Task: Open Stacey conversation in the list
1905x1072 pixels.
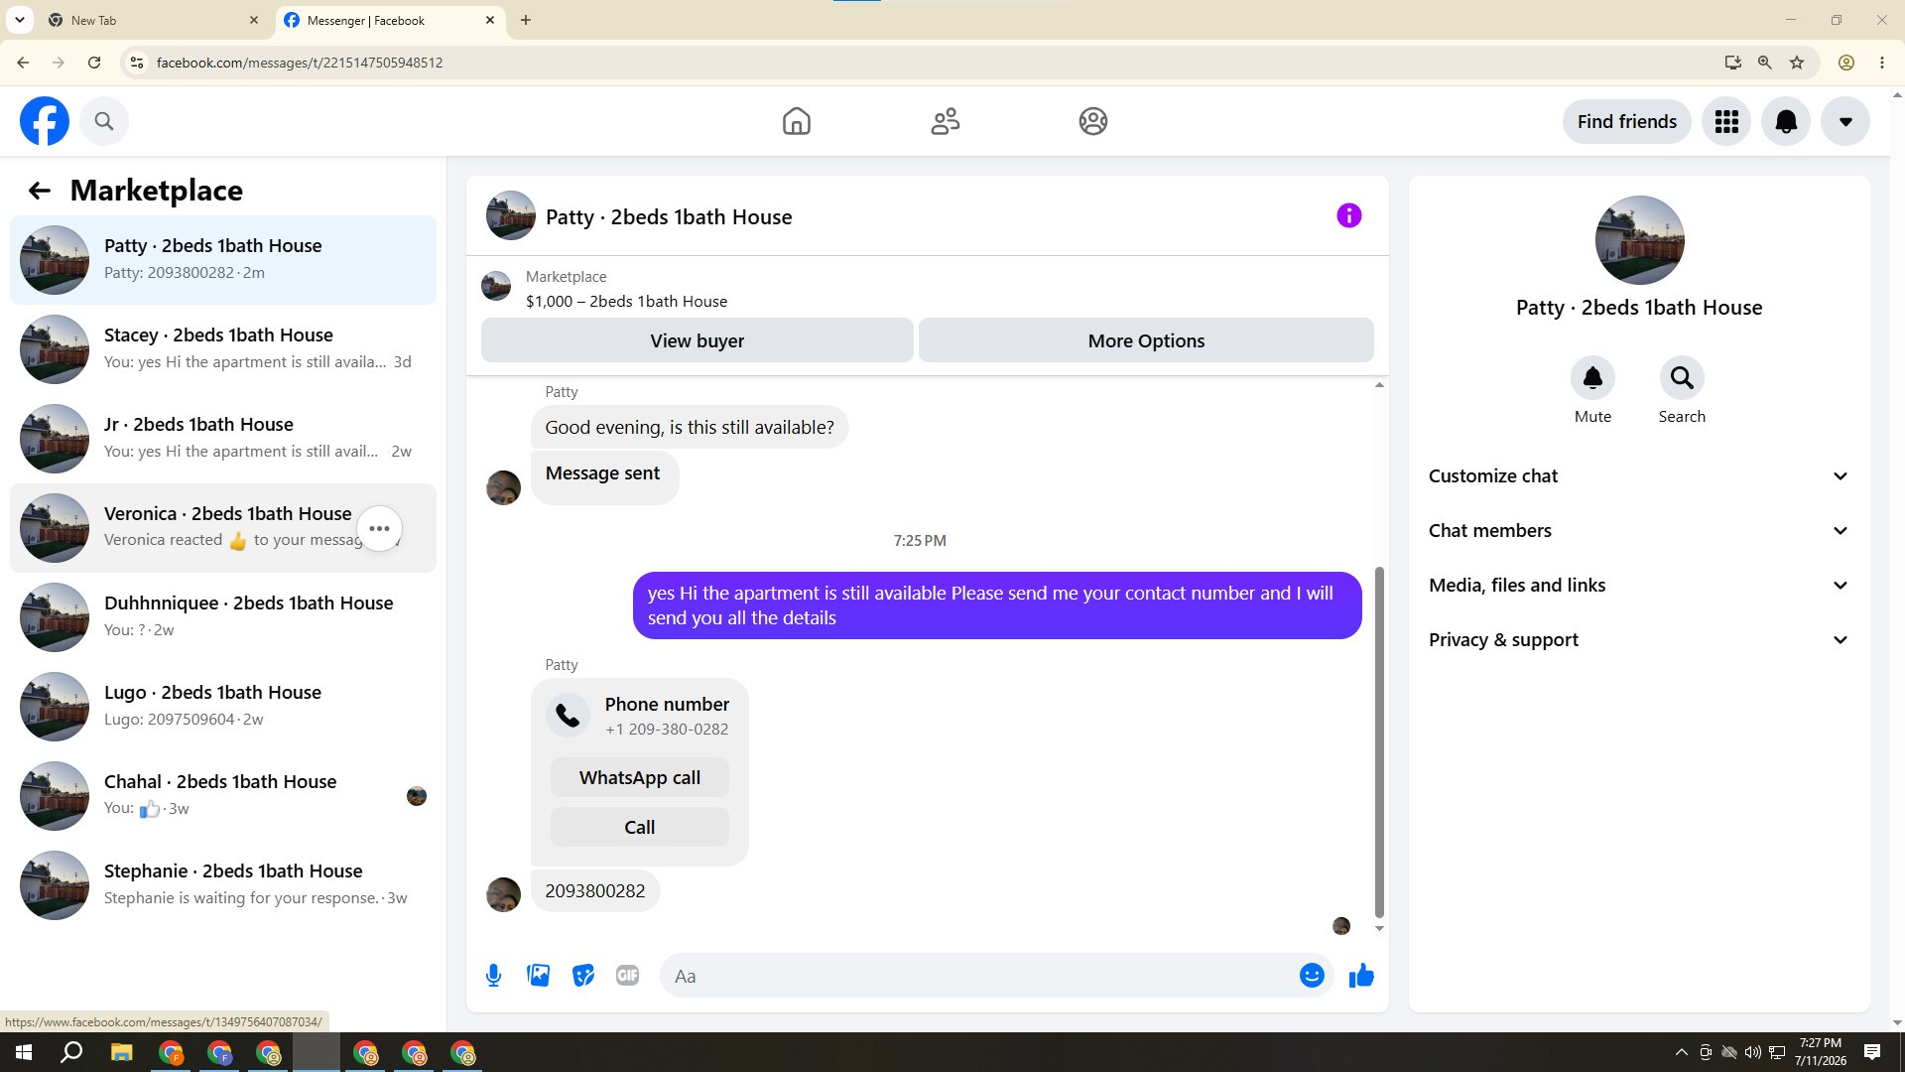Action: click(223, 349)
